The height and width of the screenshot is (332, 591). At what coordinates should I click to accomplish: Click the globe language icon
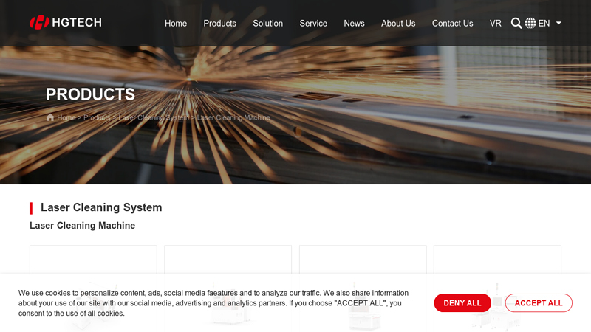(530, 23)
